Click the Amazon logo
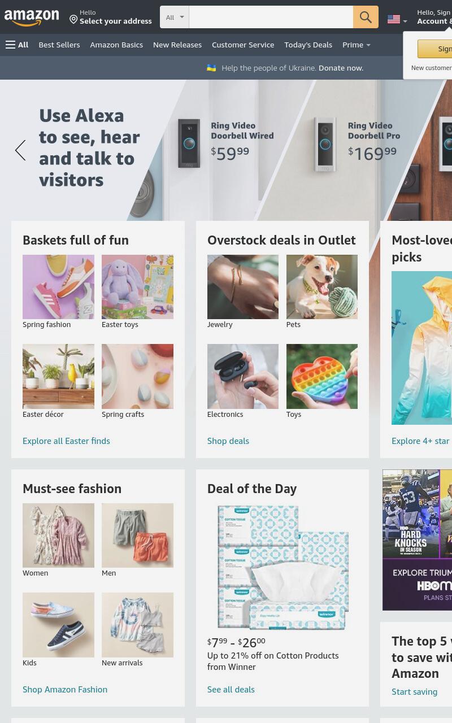 (32, 18)
